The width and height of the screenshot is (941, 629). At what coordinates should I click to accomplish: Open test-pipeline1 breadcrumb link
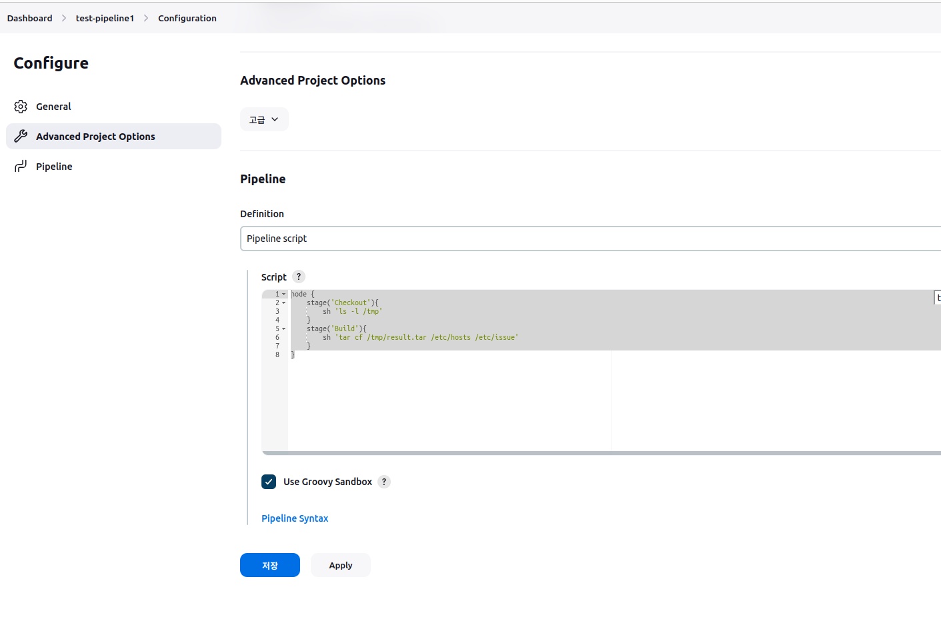click(x=105, y=18)
